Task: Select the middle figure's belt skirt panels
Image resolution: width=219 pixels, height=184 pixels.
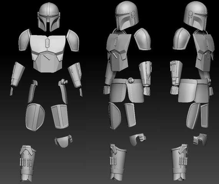Action: 127,91
